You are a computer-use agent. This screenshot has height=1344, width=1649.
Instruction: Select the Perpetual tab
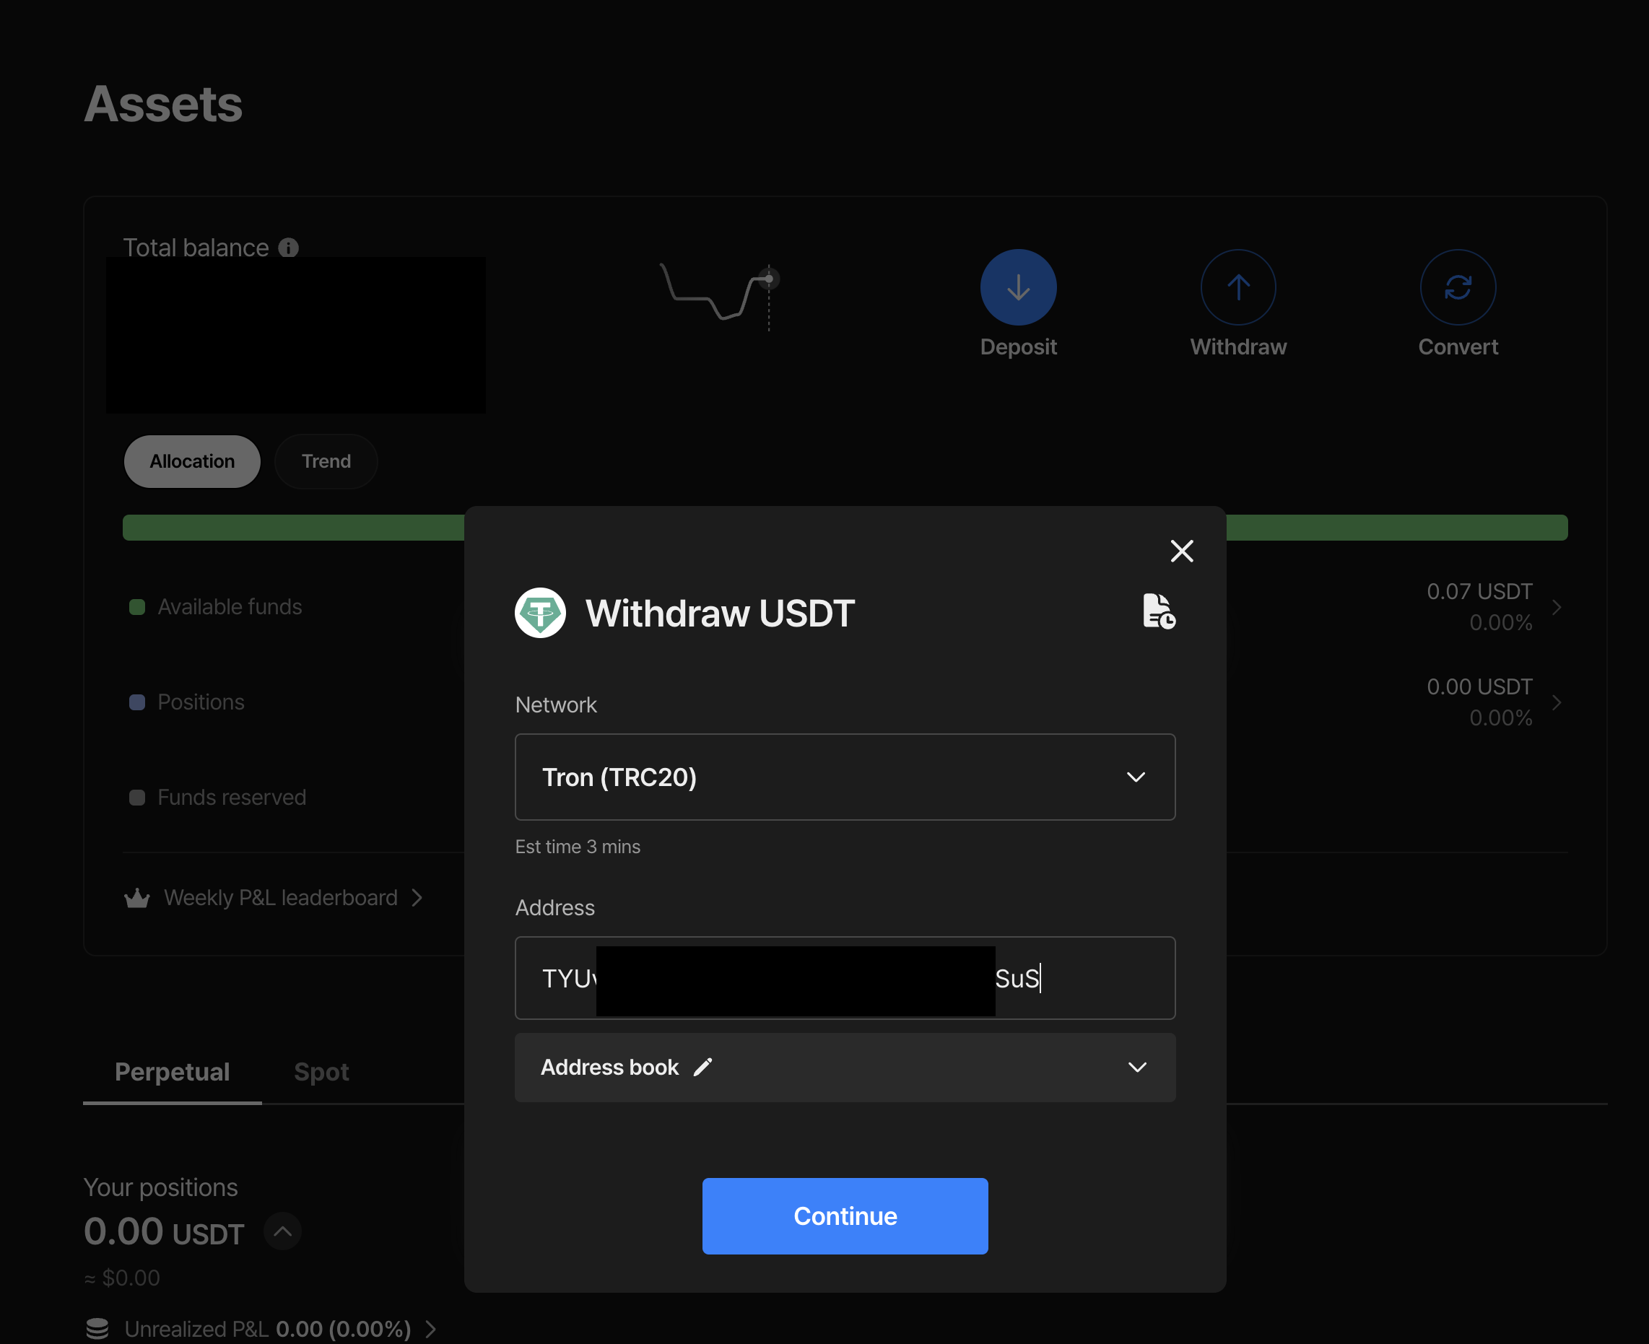coord(172,1071)
